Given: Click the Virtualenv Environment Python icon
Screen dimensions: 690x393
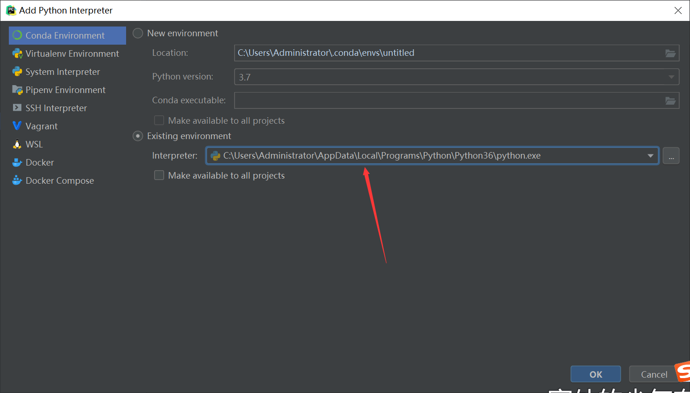Looking at the screenshot, I should 17,53.
